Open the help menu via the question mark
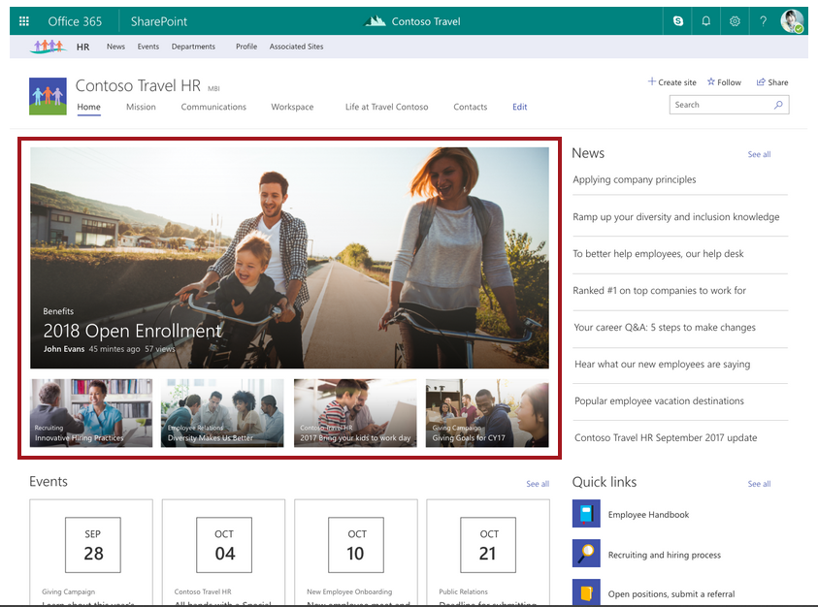This screenshot has width=818, height=607. (x=763, y=20)
